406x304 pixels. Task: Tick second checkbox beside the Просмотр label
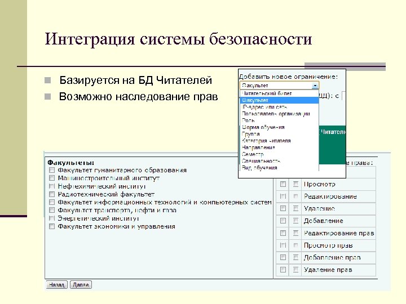295,184
